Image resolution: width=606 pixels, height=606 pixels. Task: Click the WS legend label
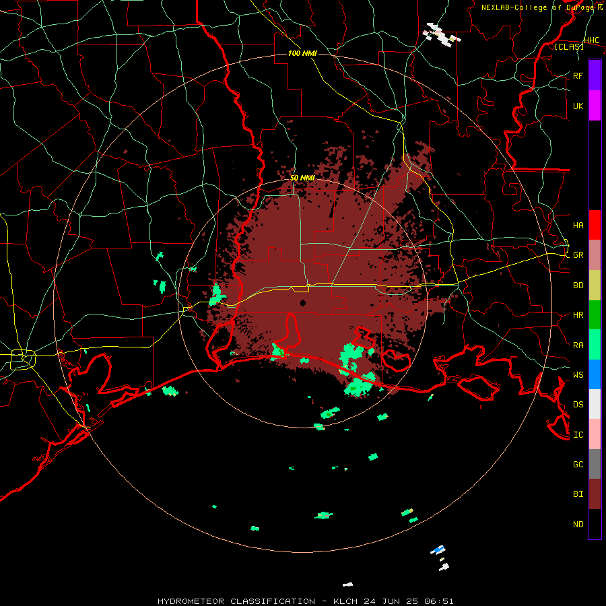tap(578, 375)
